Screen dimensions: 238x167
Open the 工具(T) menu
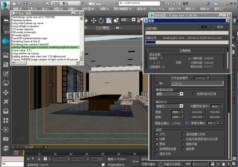pos(32,9)
